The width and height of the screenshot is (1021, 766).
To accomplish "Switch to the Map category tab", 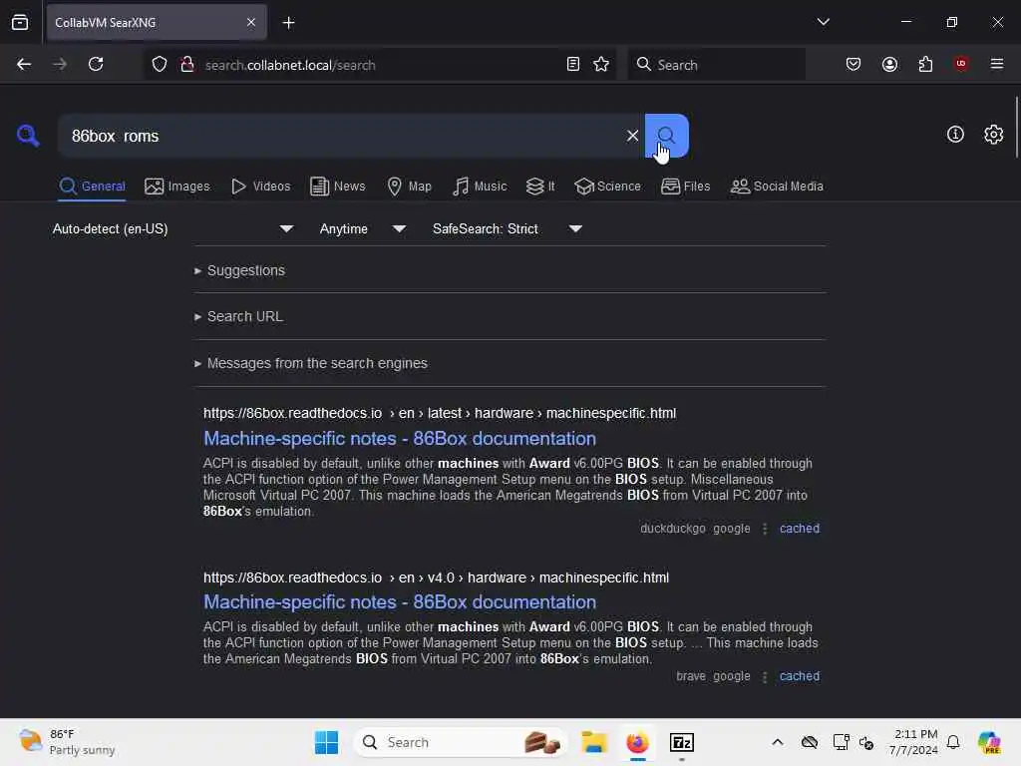I will click(409, 187).
